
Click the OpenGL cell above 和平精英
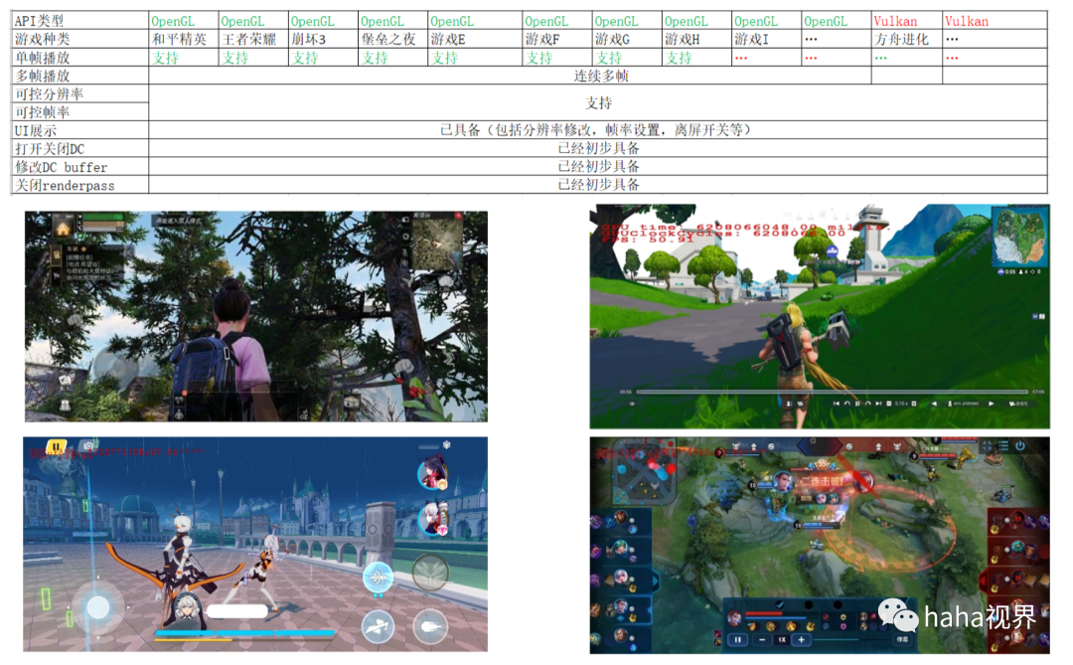click(x=184, y=21)
